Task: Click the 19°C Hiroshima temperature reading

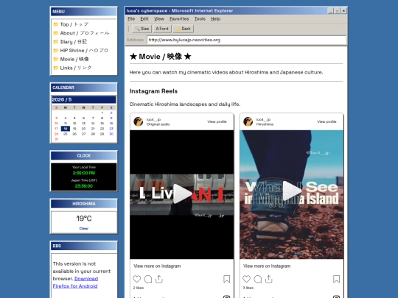Action: [x=84, y=219]
